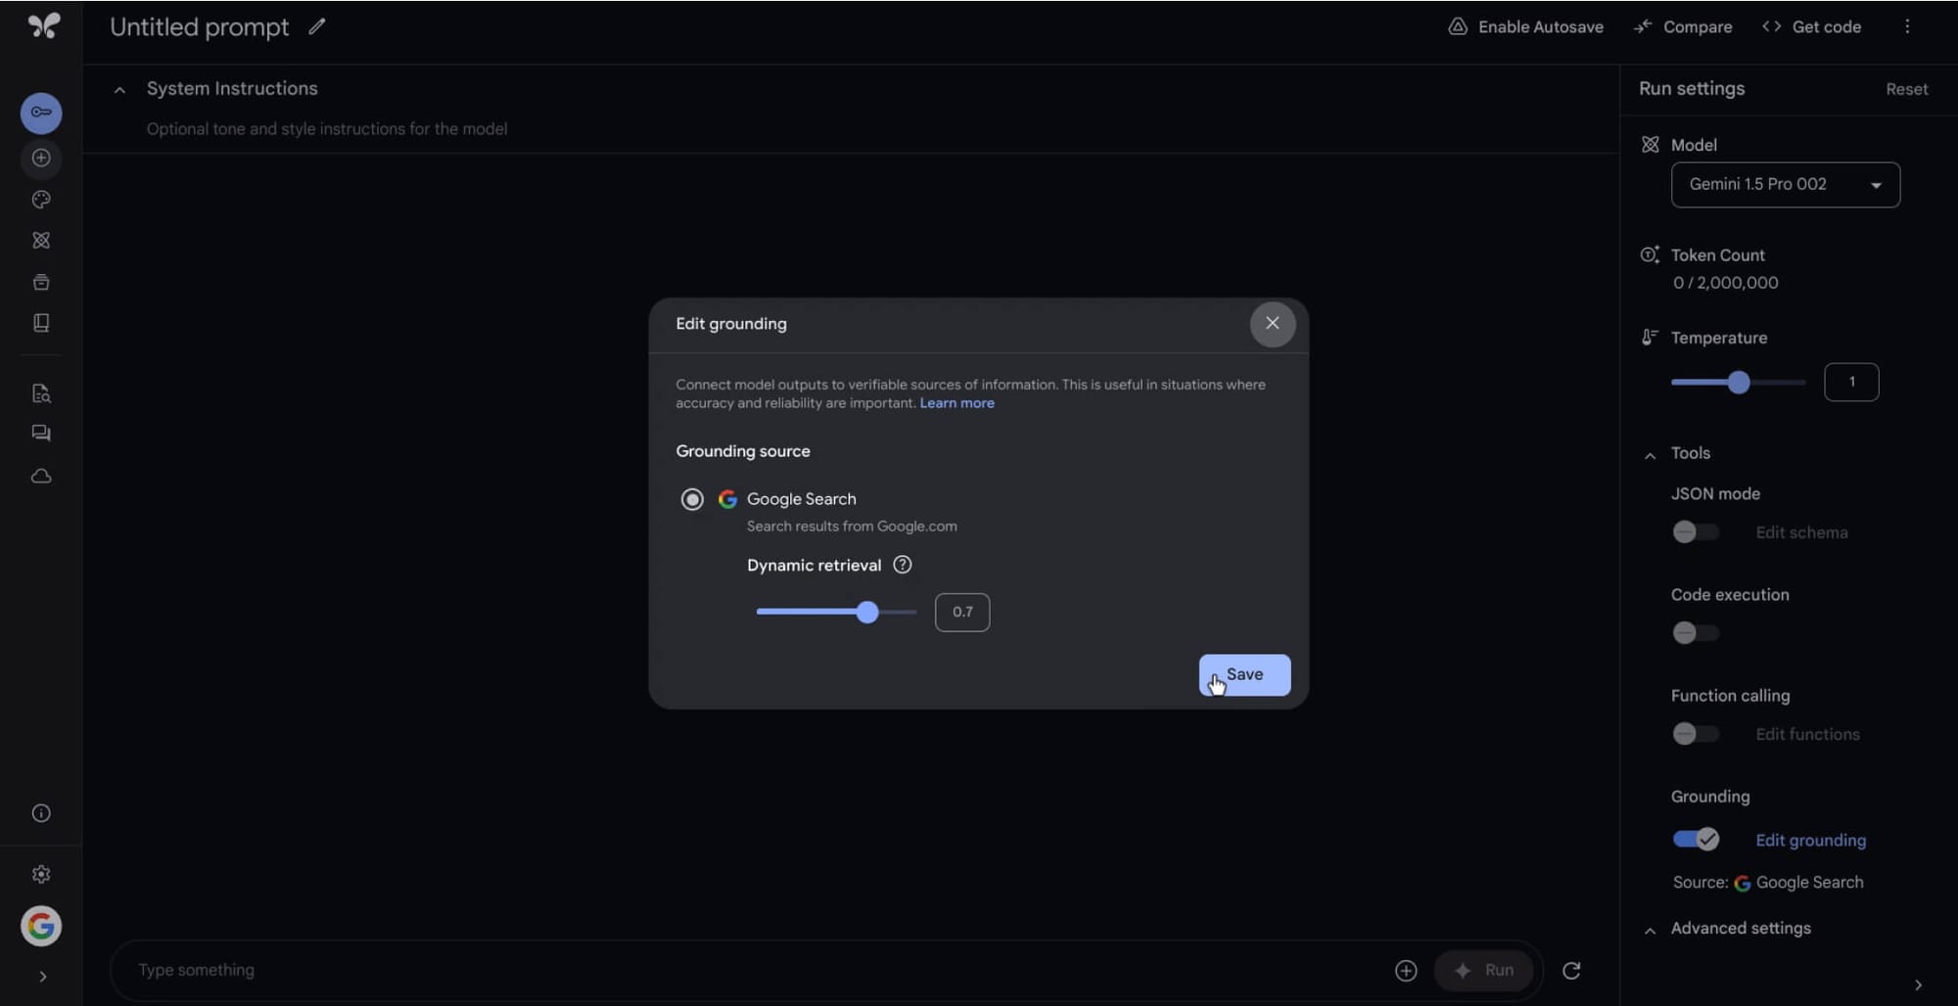Open the archived prompts box icon
The image size is (1958, 1006).
(x=41, y=282)
